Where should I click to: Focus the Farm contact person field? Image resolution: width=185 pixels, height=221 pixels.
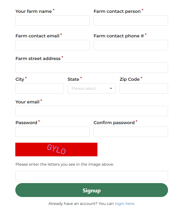coord(131,20)
